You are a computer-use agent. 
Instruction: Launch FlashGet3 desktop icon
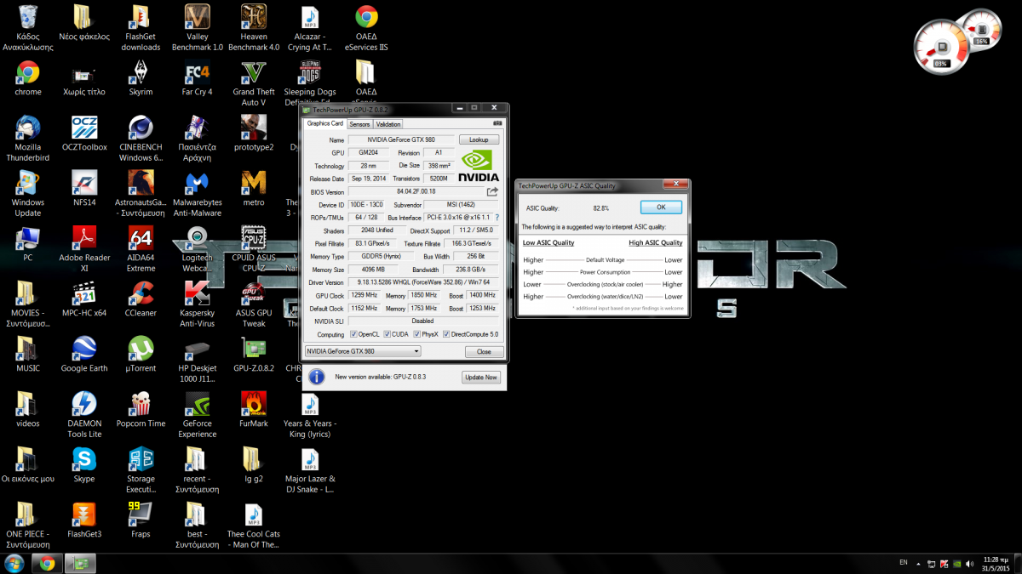[x=84, y=519]
